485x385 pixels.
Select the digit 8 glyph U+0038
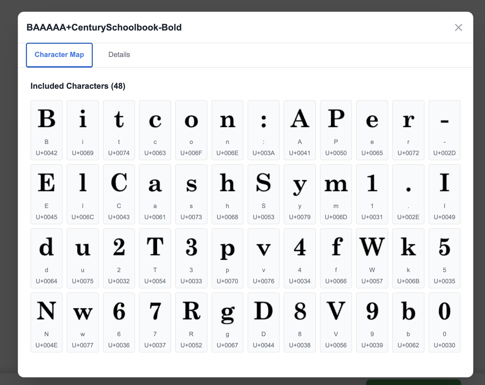coord(300,322)
